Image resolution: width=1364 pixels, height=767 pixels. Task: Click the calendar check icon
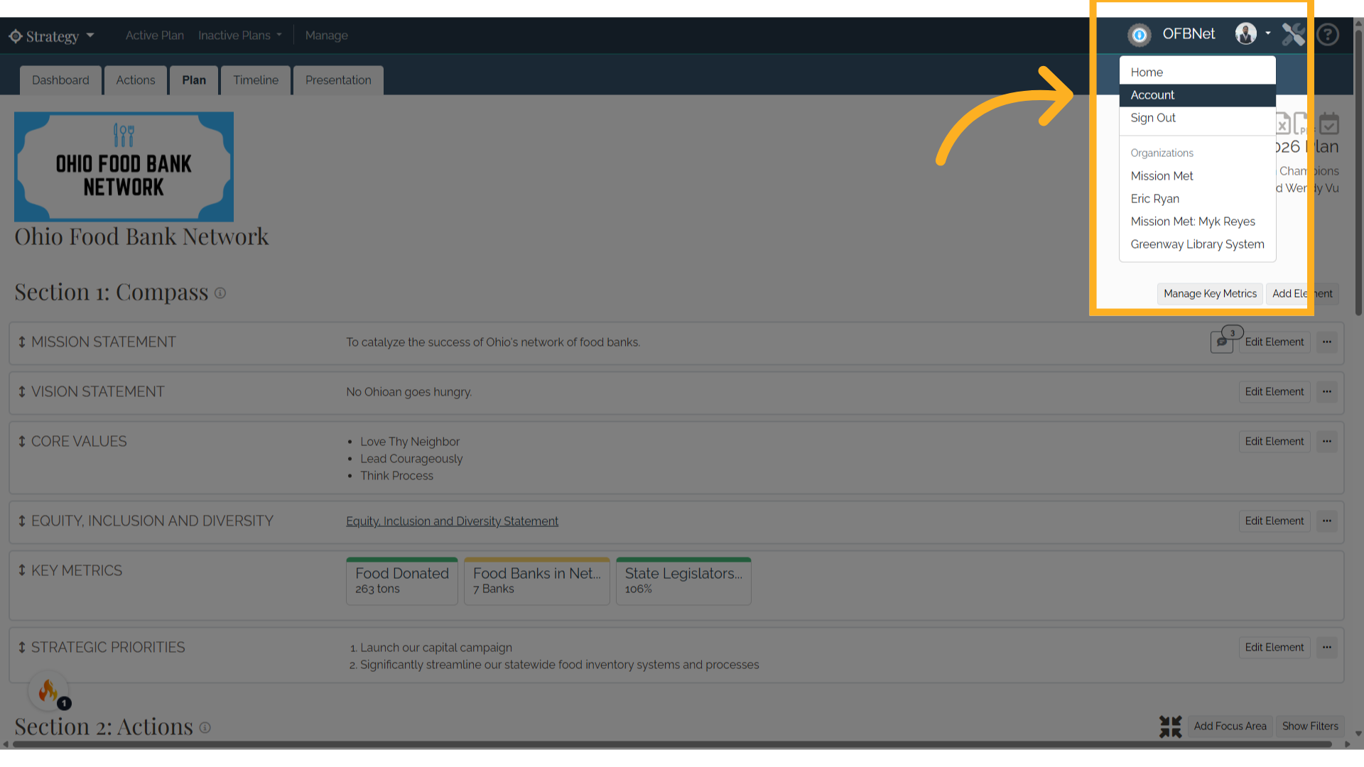(x=1329, y=124)
